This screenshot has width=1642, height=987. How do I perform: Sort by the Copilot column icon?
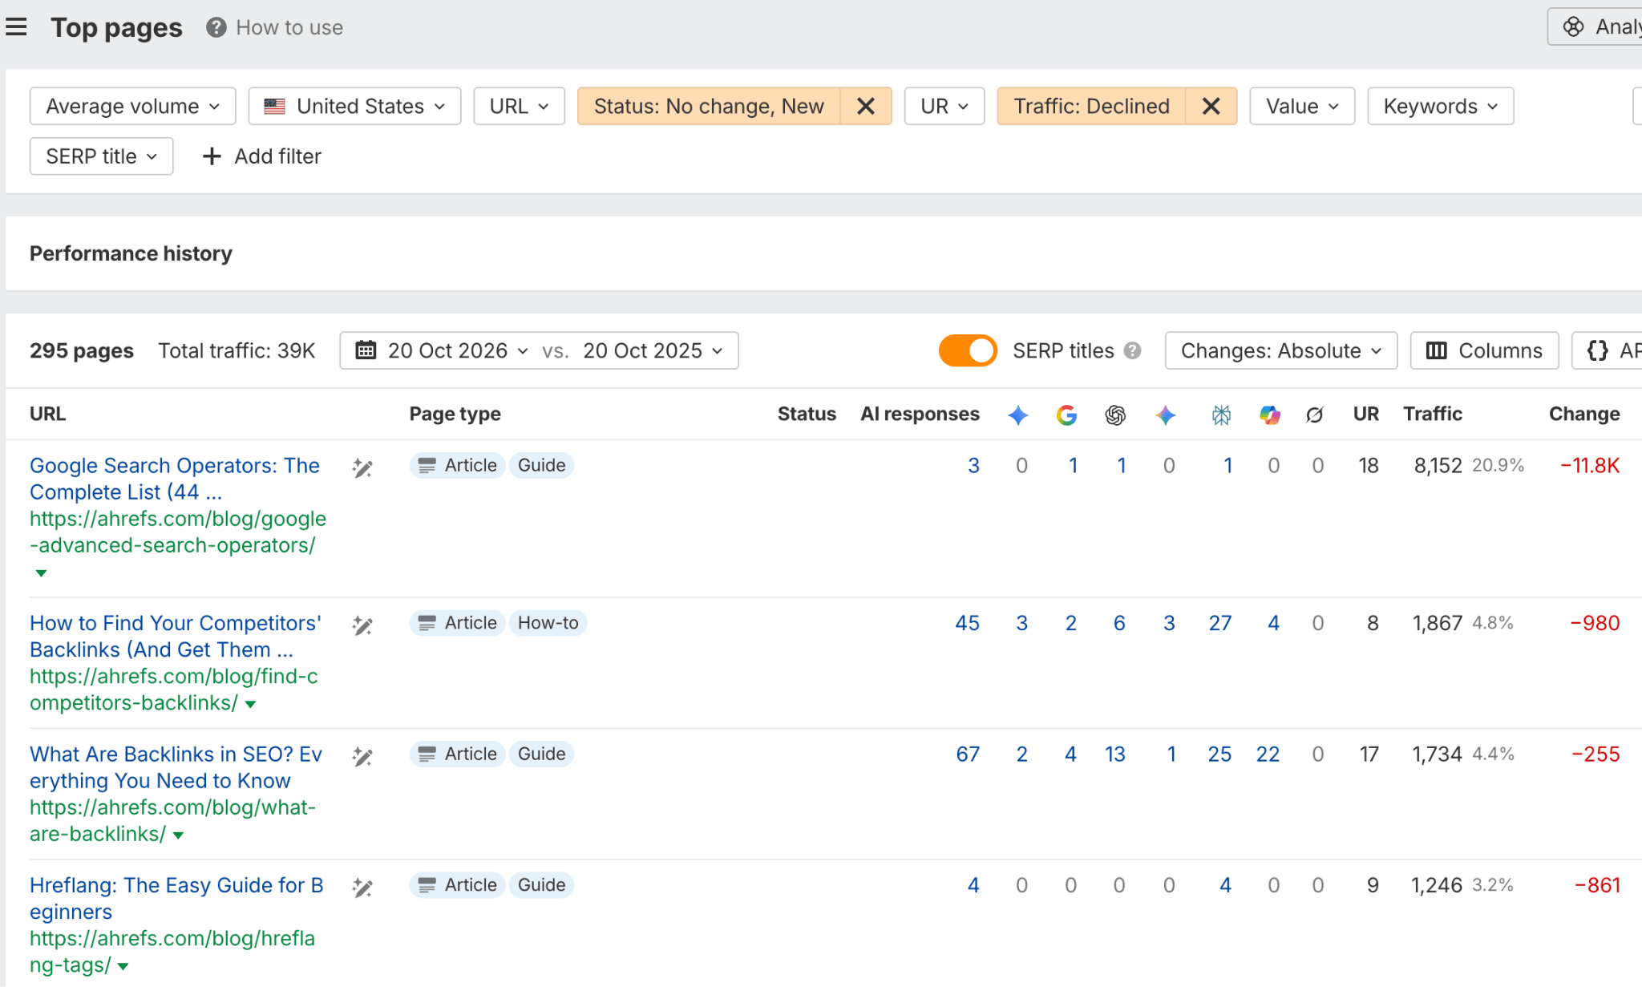click(x=1270, y=415)
